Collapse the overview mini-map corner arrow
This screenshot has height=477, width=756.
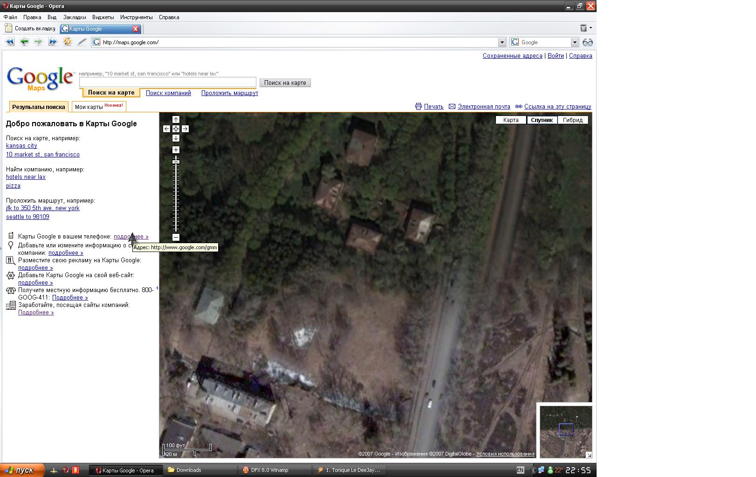click(589, 455)
